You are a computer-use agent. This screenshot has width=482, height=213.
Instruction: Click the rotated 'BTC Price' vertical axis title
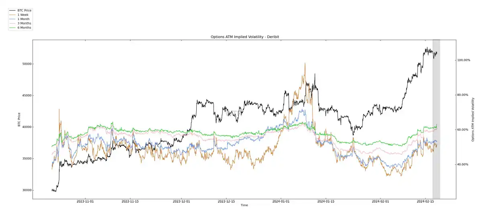pyautogui.click(x=18, y=119)
